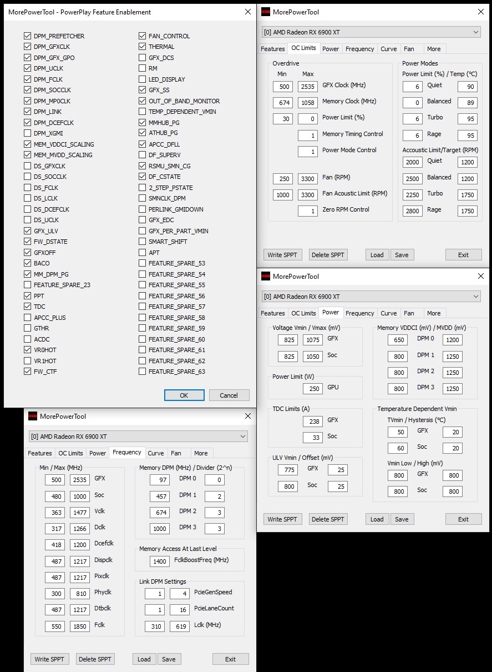This screenshot has width=492, height=672.
Task: Toggle the DF_CSTATE checkbox
Action: click(x=143, y=177)
